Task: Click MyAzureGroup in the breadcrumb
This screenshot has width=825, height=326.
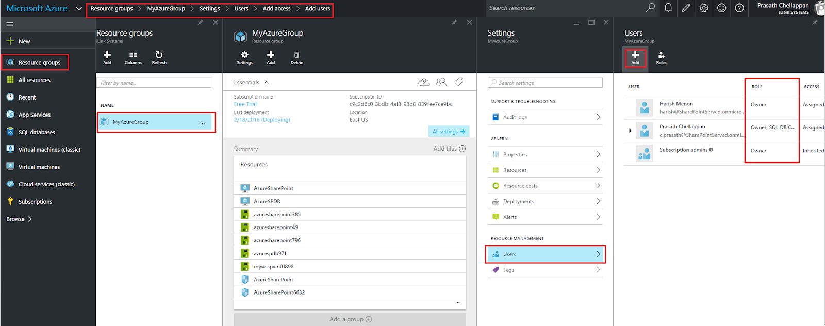Action: click(166, 8)
